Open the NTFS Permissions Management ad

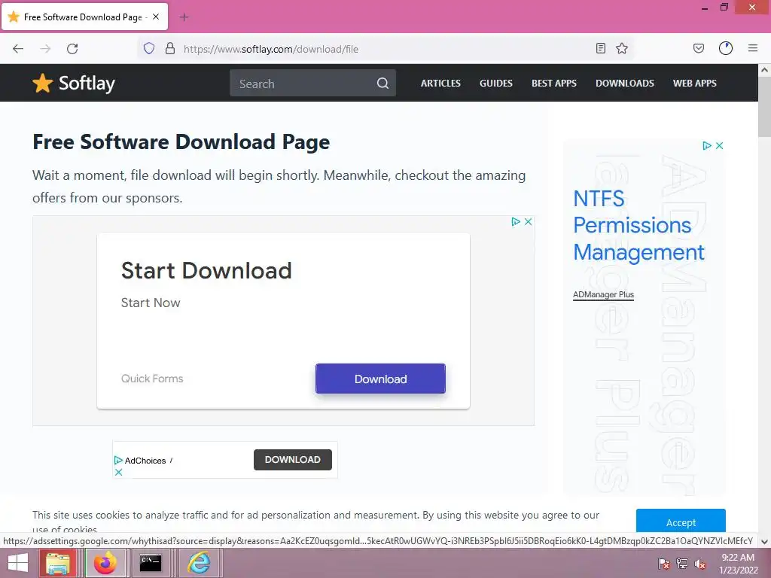point(638,225)
